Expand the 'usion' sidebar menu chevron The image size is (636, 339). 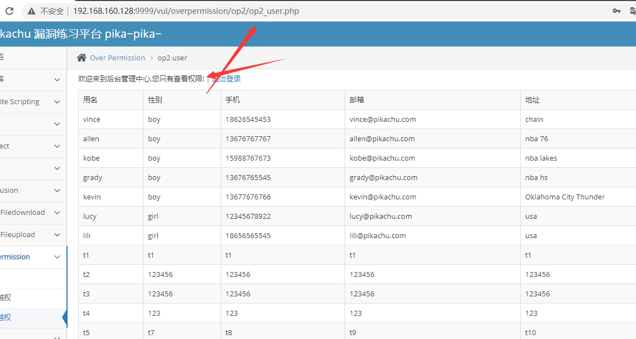(x=57, y=191)
